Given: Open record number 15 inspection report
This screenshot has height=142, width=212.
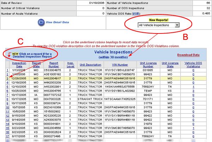Looking at the screenshot, I should [7, 128].
